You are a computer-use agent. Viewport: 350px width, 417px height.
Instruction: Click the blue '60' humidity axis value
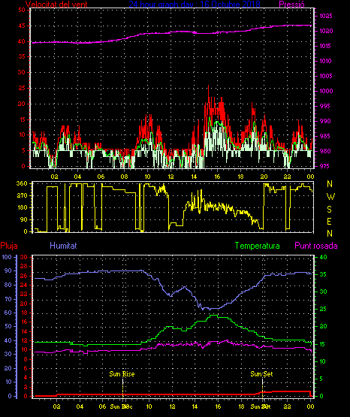(8, 313)
